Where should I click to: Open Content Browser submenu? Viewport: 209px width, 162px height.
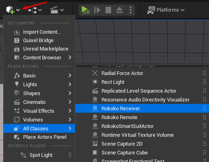[x=39, y=57]
